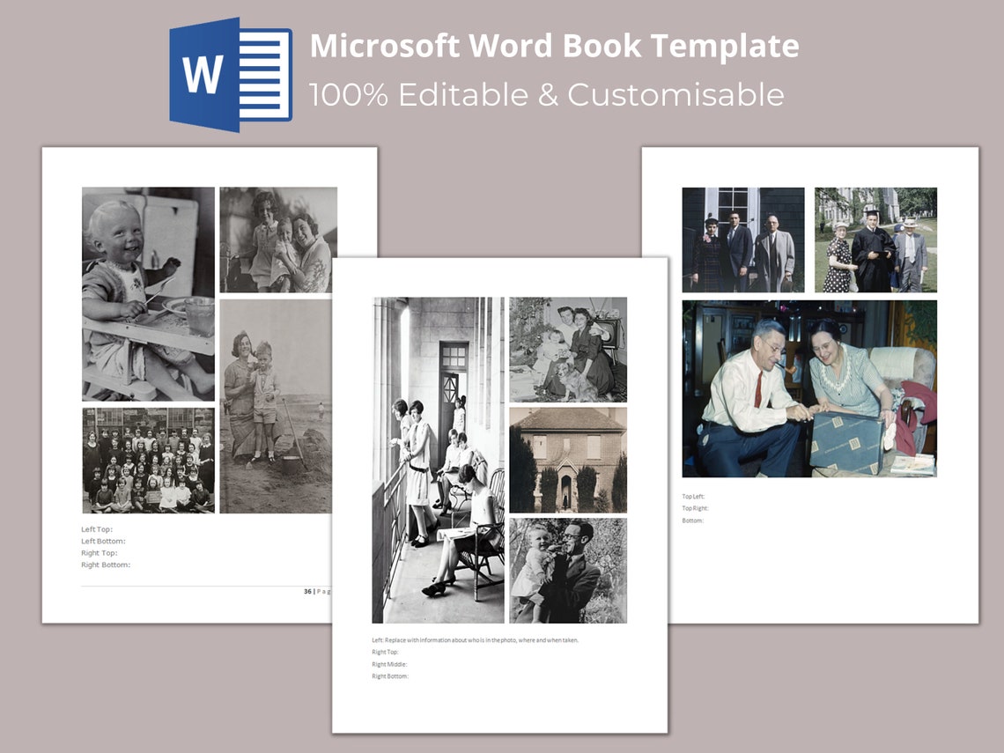
Task: Click the Top Right caption label
Action: 695,508
